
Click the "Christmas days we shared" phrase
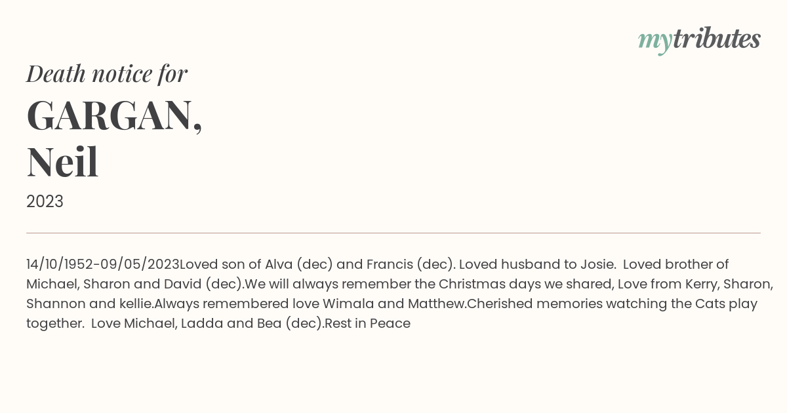(x=516, y=284)
